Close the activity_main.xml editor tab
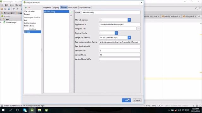This screenshot has width=202, height=113. (180, 16)
